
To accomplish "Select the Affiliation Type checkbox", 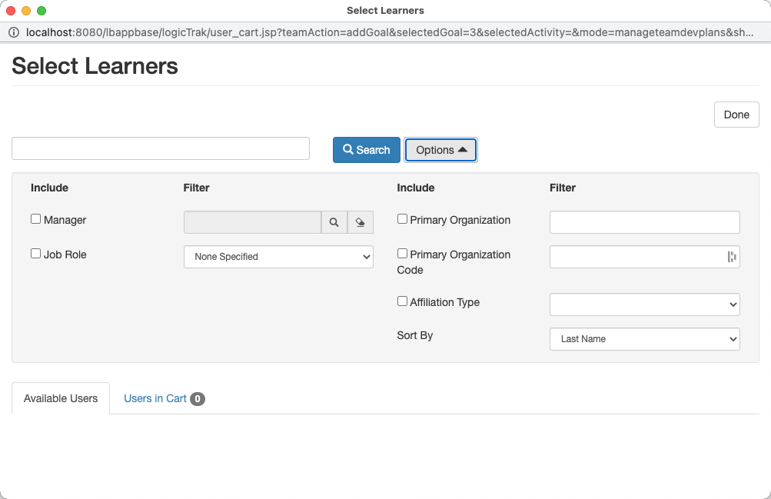I will [x=402, y=301].
